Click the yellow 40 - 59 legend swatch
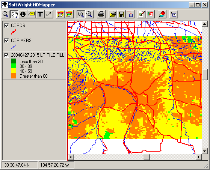This screenshot has width=210, height=170. (14, 71)
